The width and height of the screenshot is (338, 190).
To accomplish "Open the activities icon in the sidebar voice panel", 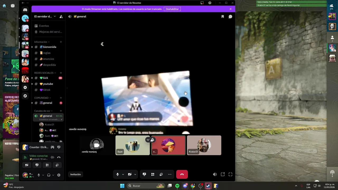I will click(47, 165).
